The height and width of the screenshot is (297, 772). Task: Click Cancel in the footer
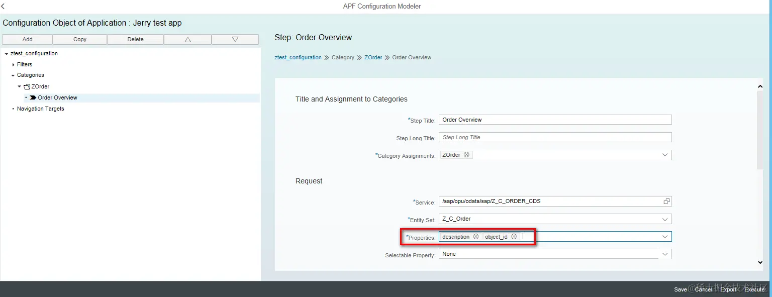(704, 289)
